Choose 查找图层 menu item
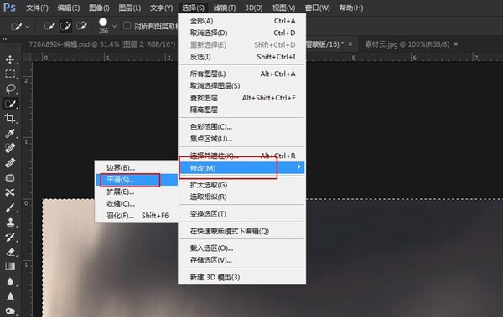Viewport: 503px width, 317px height. tap(242, 98)
